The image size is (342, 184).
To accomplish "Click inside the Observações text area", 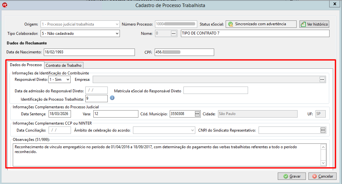I will pyautogui.click(x=167, y=155).
